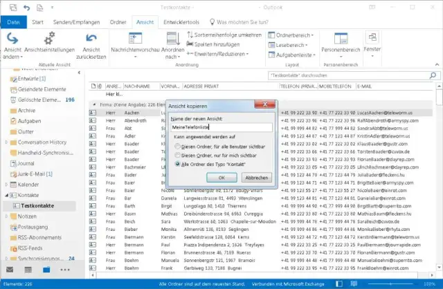443x289 pixels.
Task: Select 'Alle Ordner des Typs Kontakt' option
Action: [177, 165]
